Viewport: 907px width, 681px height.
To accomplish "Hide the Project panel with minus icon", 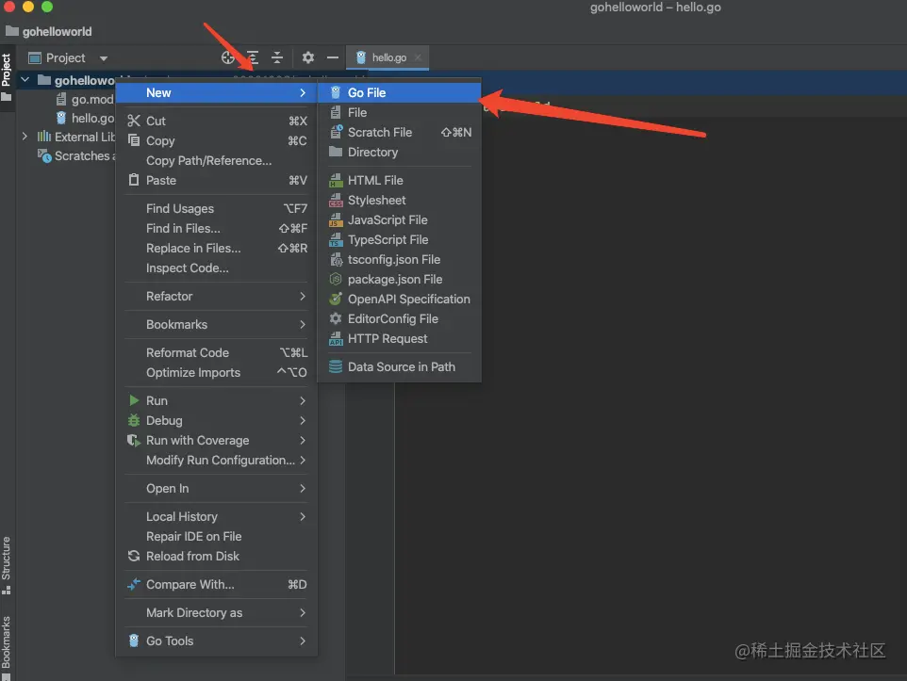I will 333,57.
